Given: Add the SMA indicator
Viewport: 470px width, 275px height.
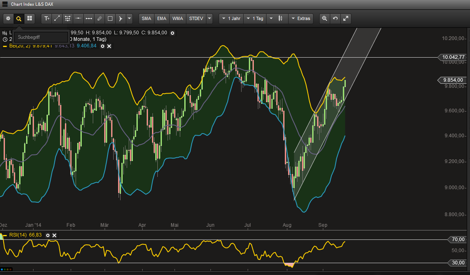Looking at the screenshot, I should [x=146, y=18].
